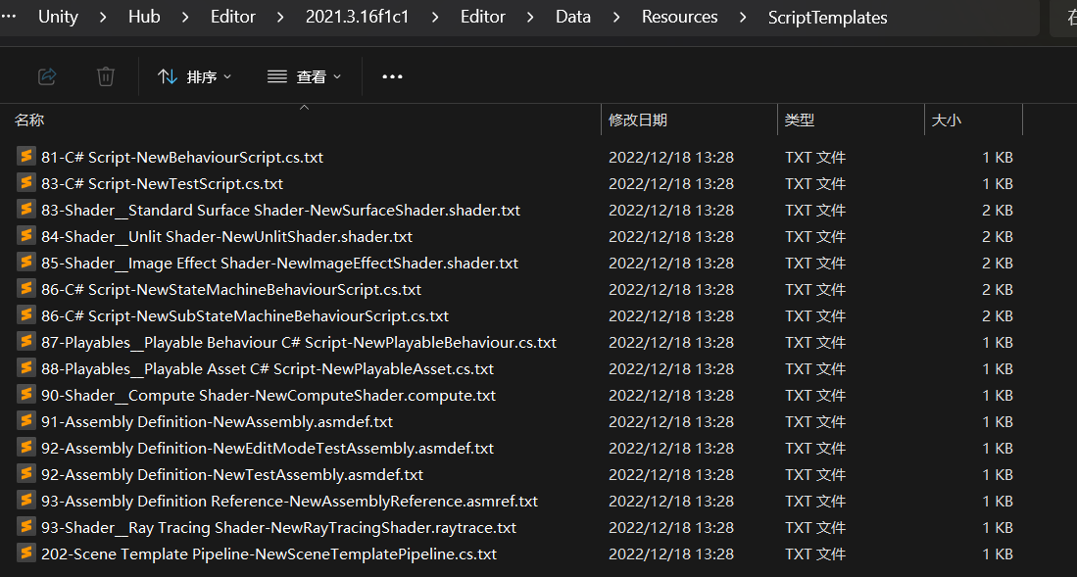Click icon of NewComputeShader.compute.txt file
The image size is (1077, 577).
tap(26, 394)
